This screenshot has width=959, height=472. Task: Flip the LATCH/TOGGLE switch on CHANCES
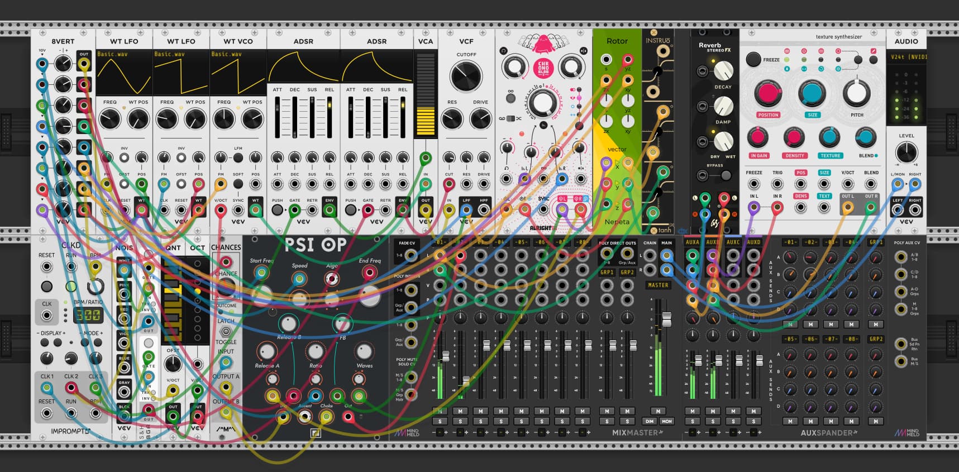(x=226, y=332)
